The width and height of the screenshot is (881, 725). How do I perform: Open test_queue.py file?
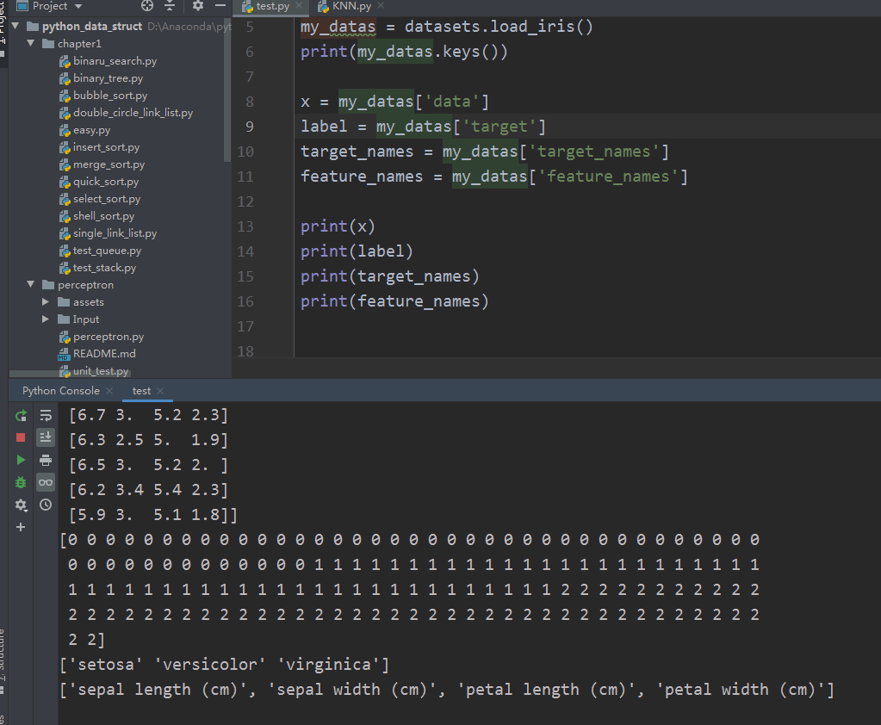(107, 251)
